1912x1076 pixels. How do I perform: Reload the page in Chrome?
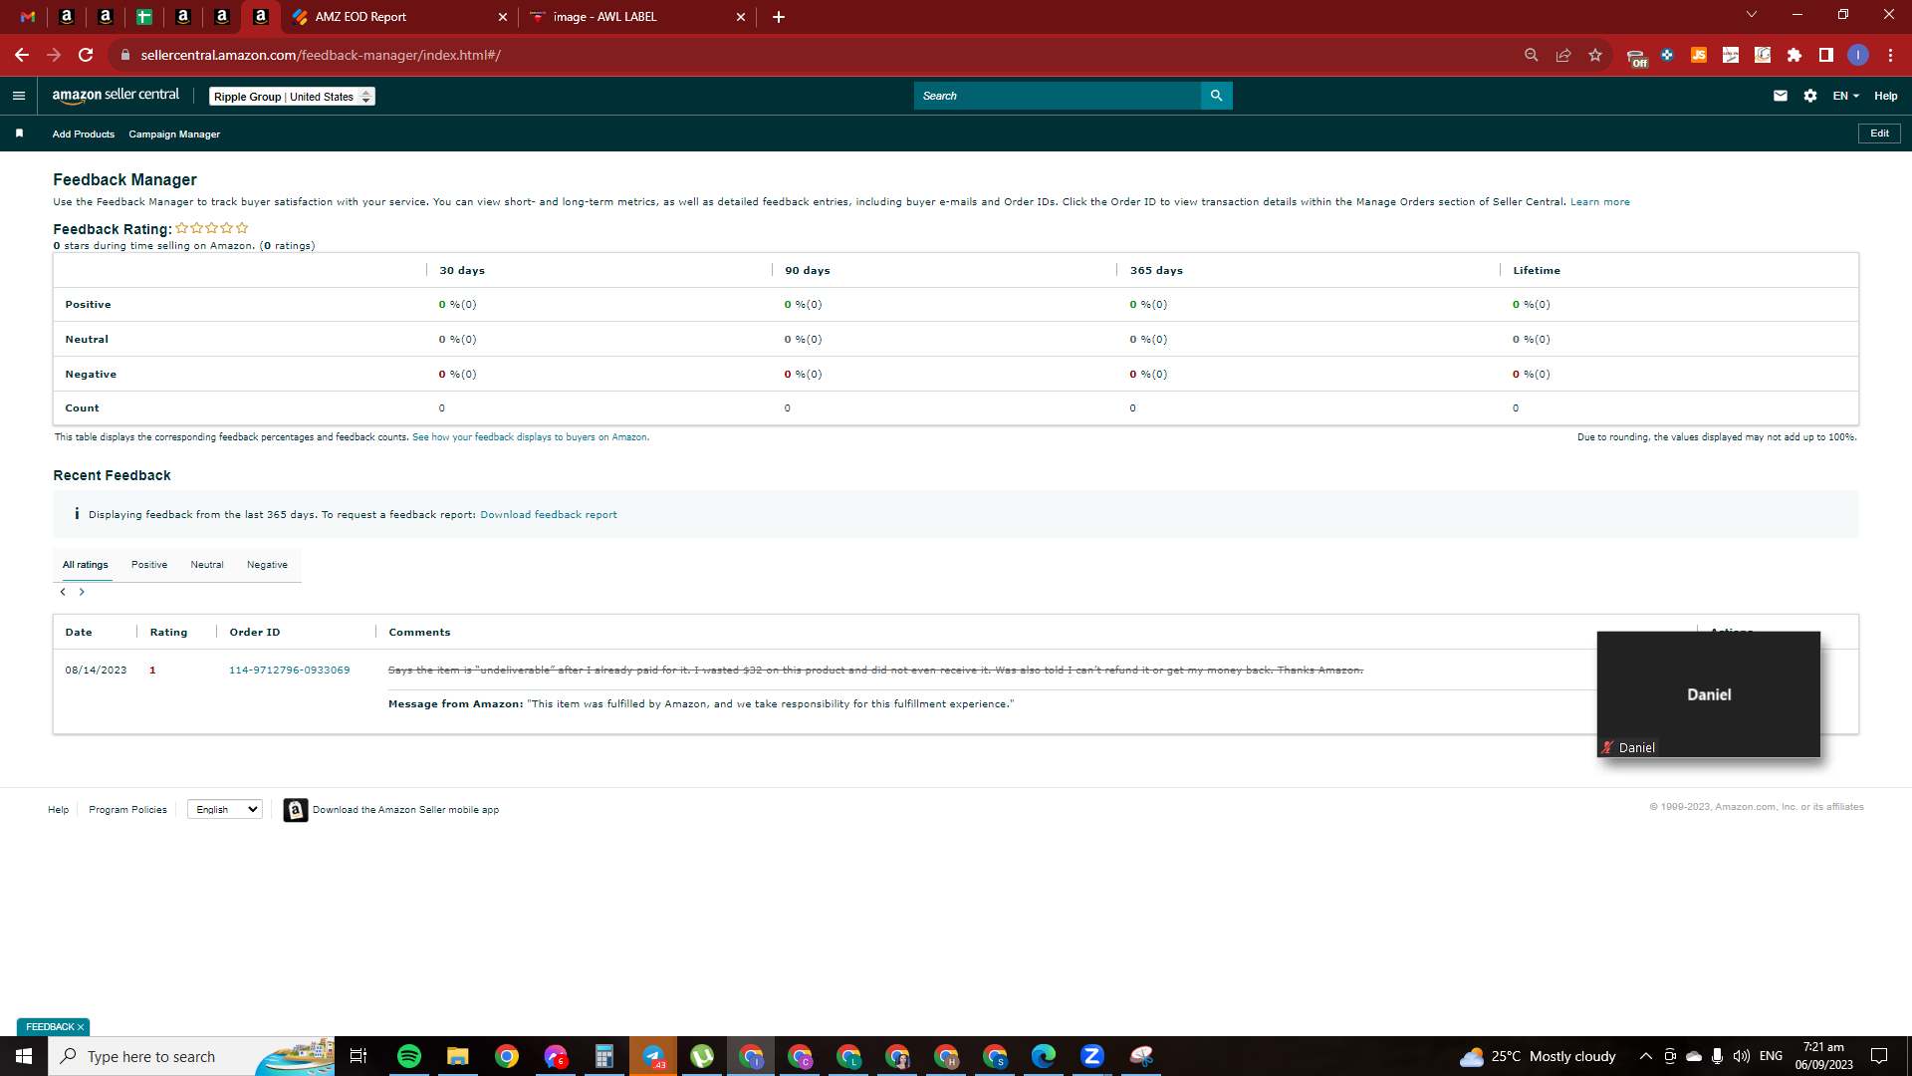point(86,55)
